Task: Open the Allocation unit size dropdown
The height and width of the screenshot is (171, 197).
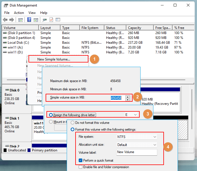Action: click(155, 145)
